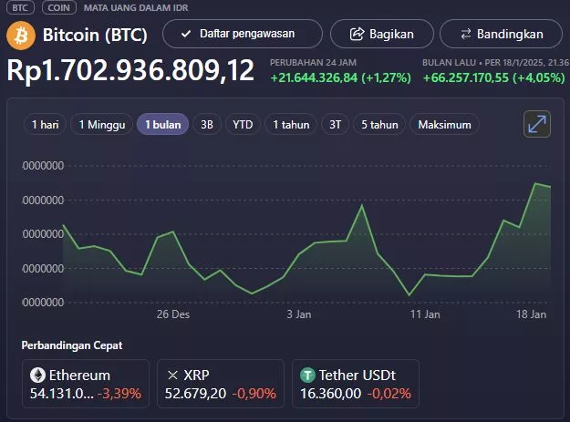Click the XRP cross logo icon
Screen dimensions: 570x422
pos(172,376)
